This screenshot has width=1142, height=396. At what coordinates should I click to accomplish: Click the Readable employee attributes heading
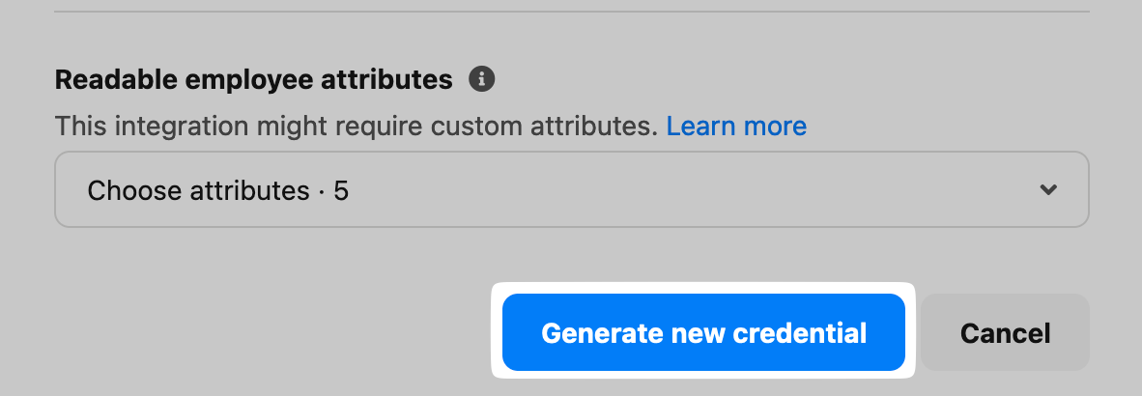(x=253, y=80)
